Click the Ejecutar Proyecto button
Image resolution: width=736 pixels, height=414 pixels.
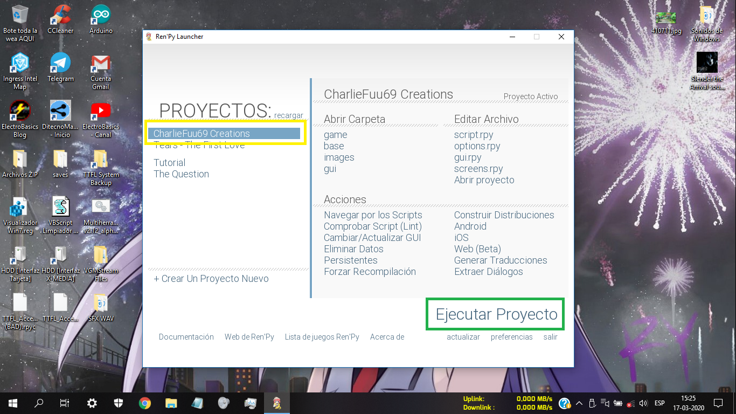(x=496, y=314)
